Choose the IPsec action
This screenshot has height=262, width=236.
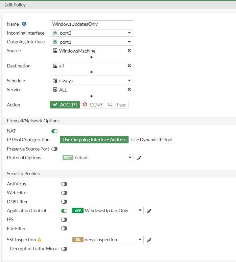click(117, 105)
